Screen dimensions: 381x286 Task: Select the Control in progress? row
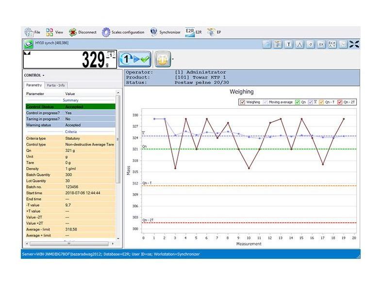[x=70, y=113]
